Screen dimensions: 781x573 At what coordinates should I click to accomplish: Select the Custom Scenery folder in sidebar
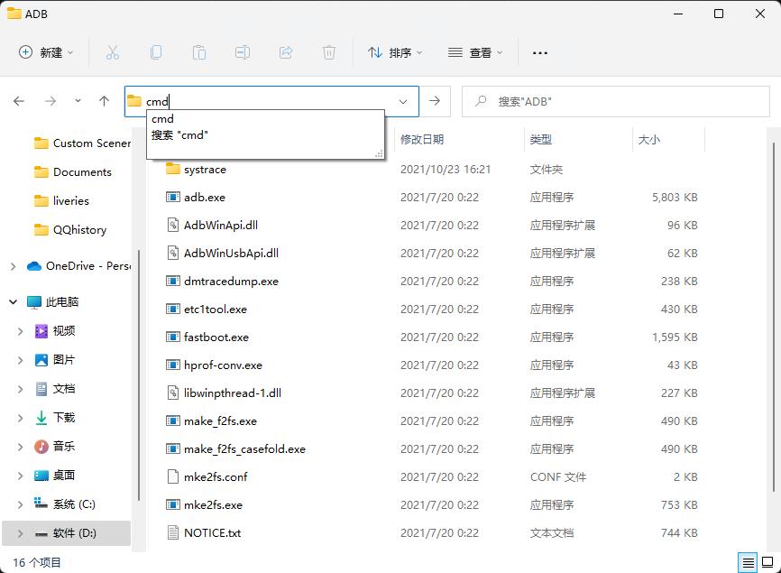(82, 143)
